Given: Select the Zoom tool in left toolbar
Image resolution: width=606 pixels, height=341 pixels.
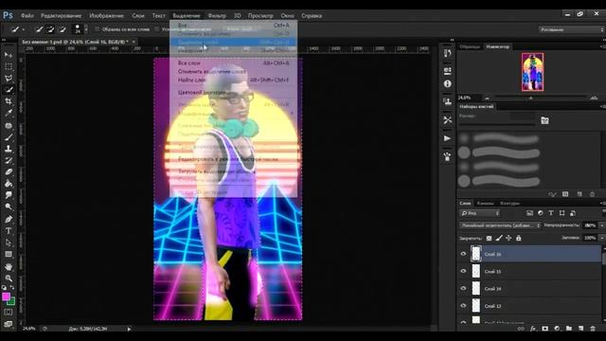Looking at the screenshot, I should click(x=9, y=278).
